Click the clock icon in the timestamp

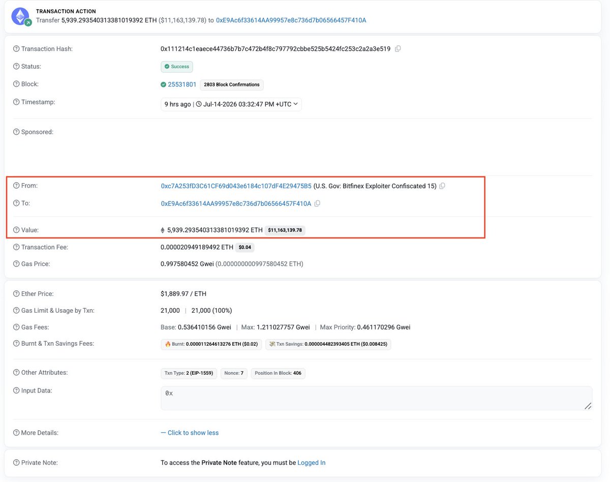tap(199, 104)
